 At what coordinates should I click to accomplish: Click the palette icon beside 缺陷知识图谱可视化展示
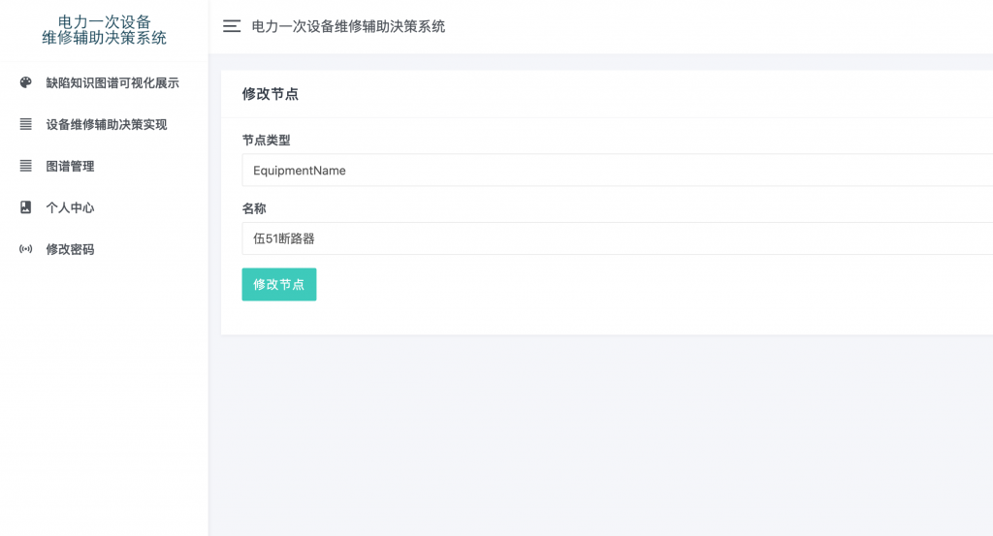point(25,83)
